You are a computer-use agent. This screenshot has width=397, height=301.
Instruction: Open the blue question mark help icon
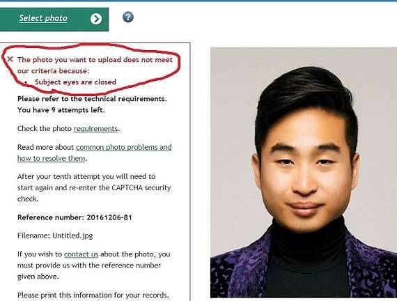(128, 17)
